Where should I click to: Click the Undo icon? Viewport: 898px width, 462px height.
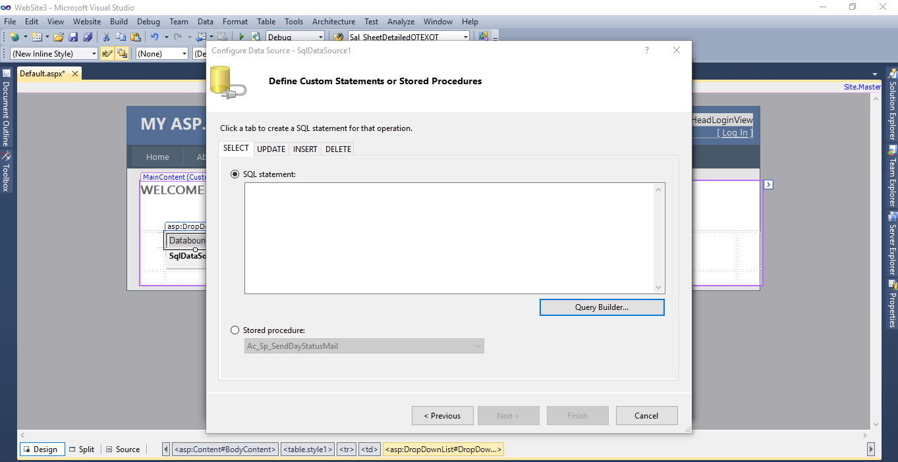click(154, 37)
